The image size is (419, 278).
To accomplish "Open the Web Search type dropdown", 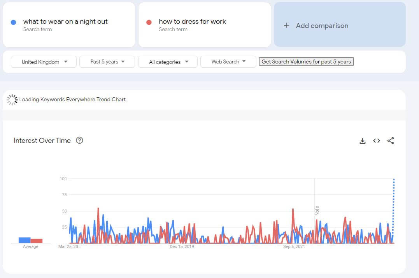I will tap(228, 62).
